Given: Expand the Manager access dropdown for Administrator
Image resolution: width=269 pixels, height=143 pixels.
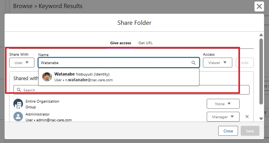Looking at the screenshot, I should 223,117.
